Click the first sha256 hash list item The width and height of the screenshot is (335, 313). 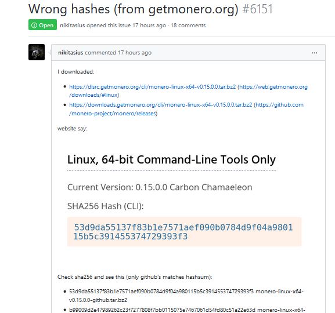coord(186,296)
